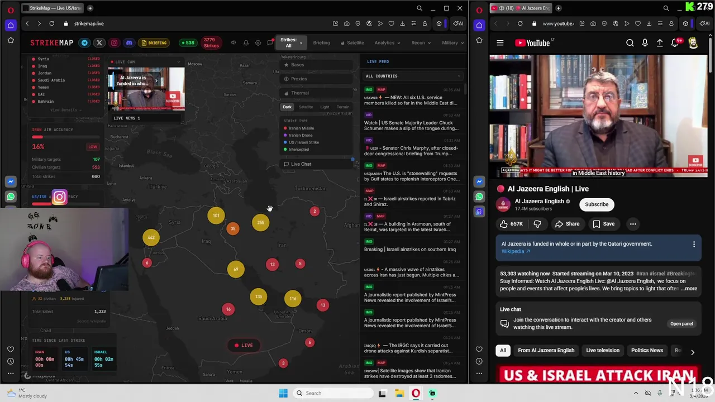The width and height of the screenshot is (715, 402).
Task: Click the Live Cam video thumbnail
Action: point(146,89)
